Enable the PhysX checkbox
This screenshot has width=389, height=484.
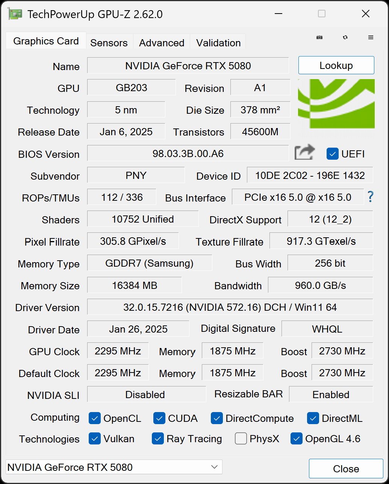point(241,438)
